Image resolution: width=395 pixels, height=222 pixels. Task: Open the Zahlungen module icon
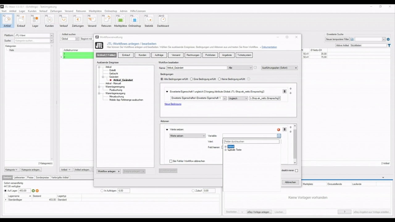click(78, 21)
